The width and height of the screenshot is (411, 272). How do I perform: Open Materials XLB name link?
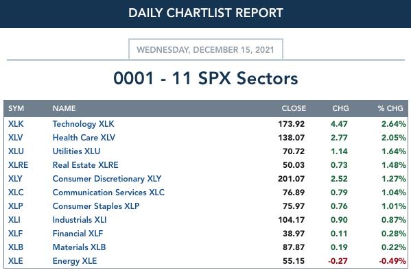79,247
